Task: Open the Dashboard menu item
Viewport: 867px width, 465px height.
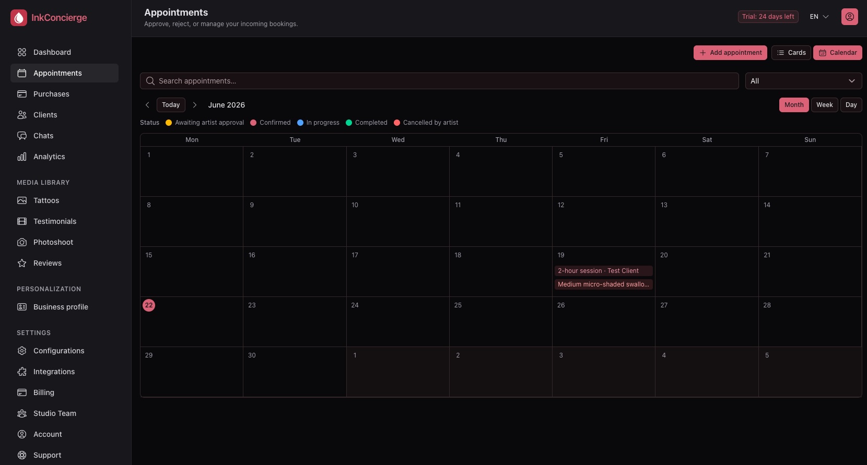Action: tap(64, 52)
